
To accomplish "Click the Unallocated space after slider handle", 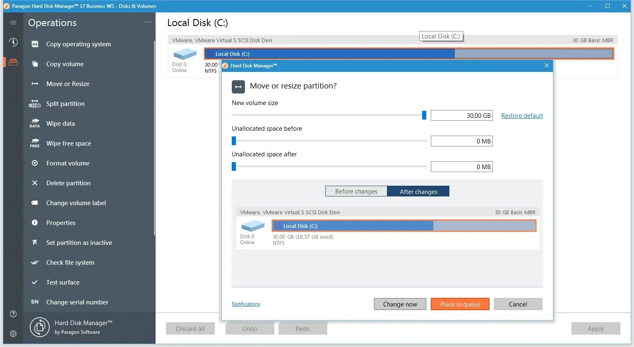I will (234, 167).
